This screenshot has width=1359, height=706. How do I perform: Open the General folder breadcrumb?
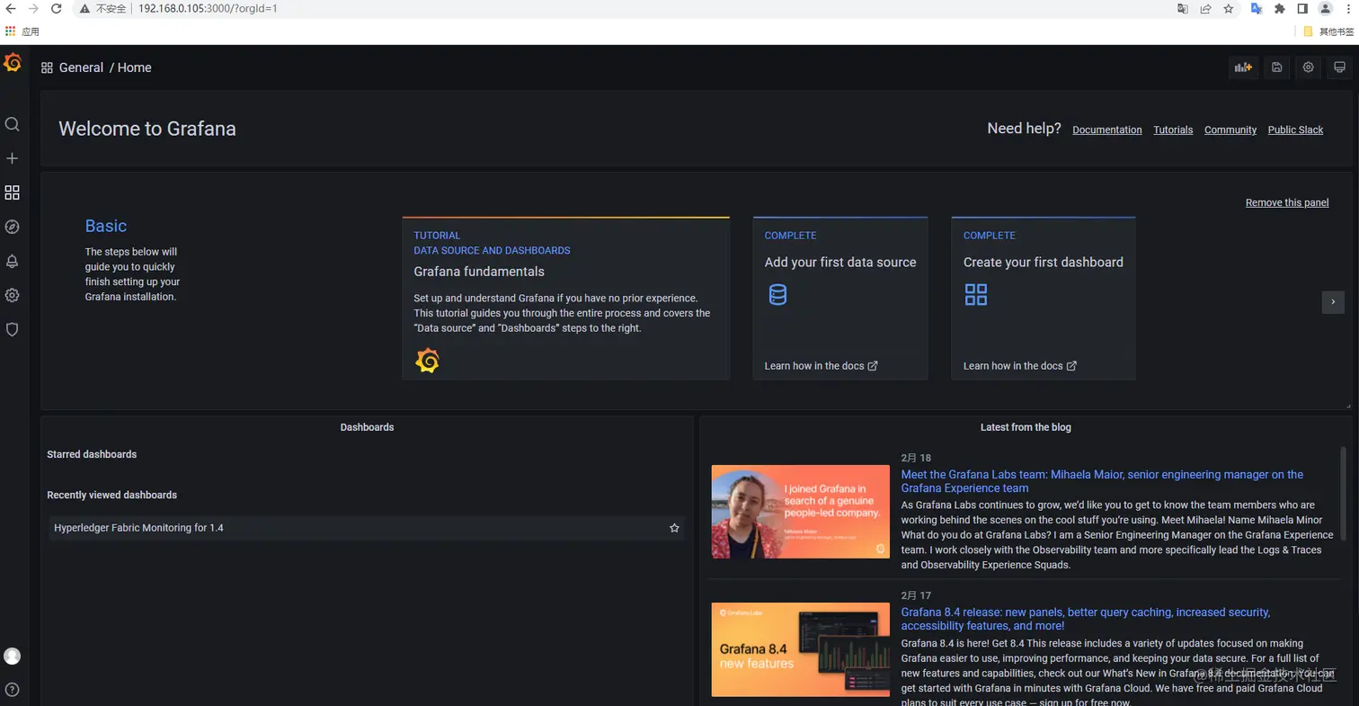pos(81,67)
